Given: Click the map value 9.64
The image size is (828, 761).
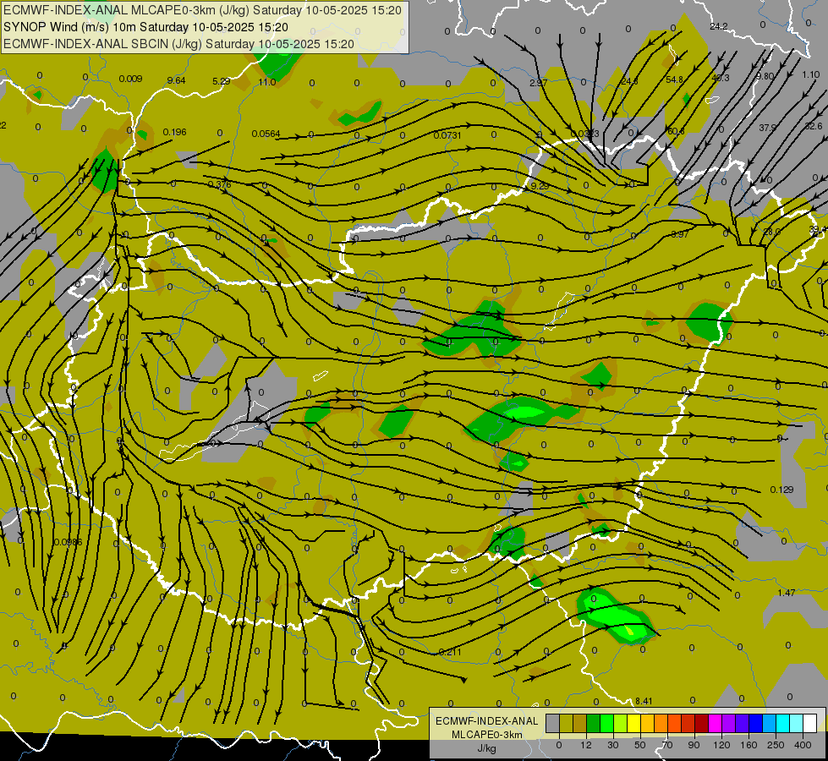Looking at the screenshot, I should (177, 80).
